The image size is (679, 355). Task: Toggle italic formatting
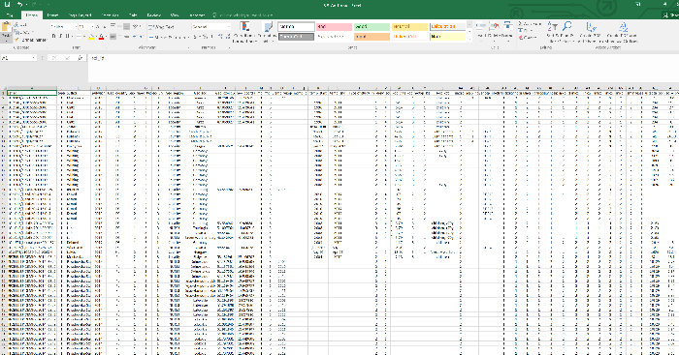(60, 37)
